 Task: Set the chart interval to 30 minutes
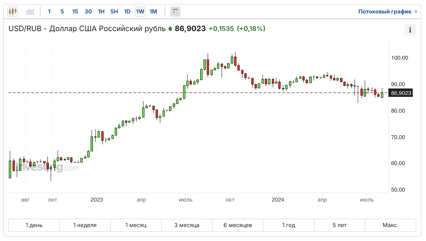pyautogui.click(x=88, y=11)
